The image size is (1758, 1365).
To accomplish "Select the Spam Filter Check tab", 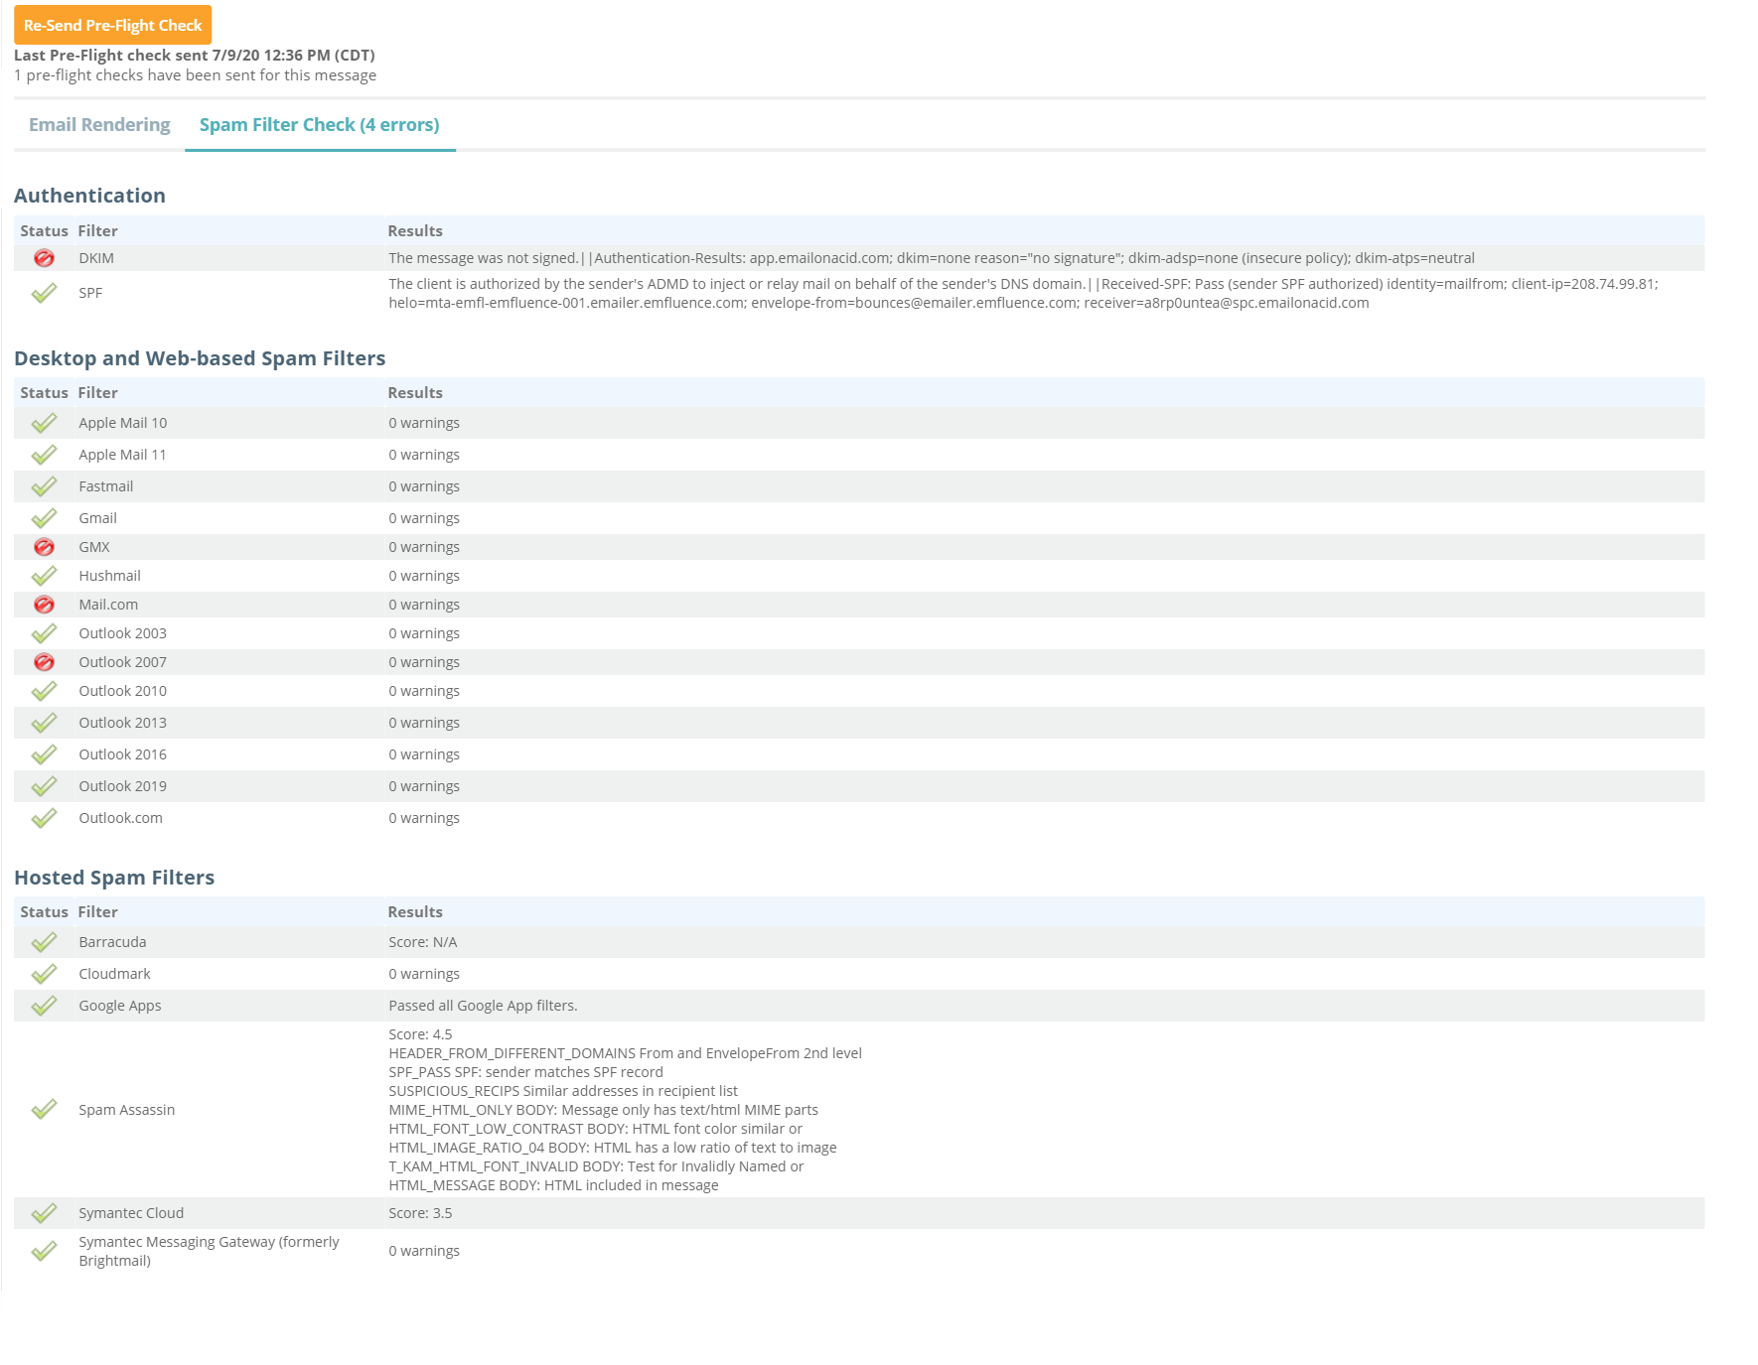I will point(320,124).
